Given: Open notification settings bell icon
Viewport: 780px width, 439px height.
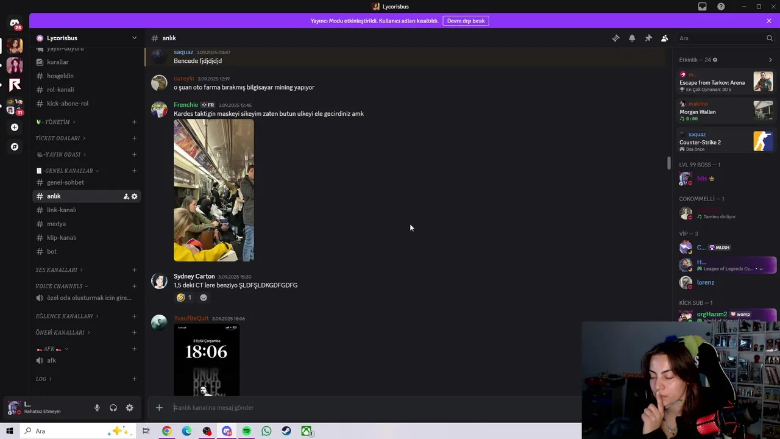Looking at the screenshot, I should coord(632,38).
